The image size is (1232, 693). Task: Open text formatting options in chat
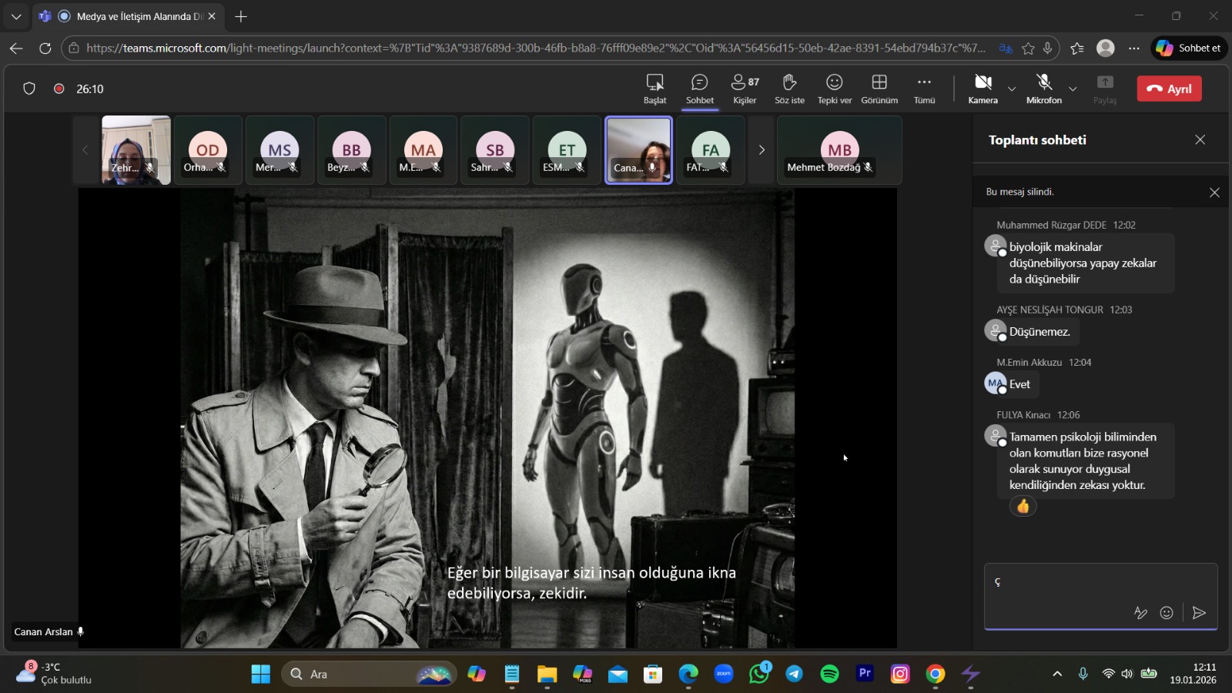pos(1140,613)
